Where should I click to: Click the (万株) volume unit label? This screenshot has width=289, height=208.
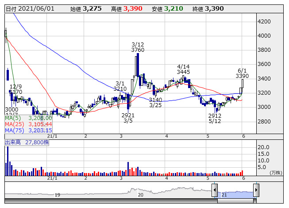pos(276,173)
